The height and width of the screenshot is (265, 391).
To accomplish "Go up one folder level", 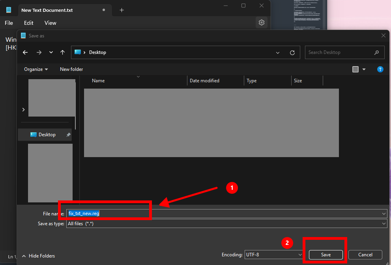I will [x=62, y=52].
